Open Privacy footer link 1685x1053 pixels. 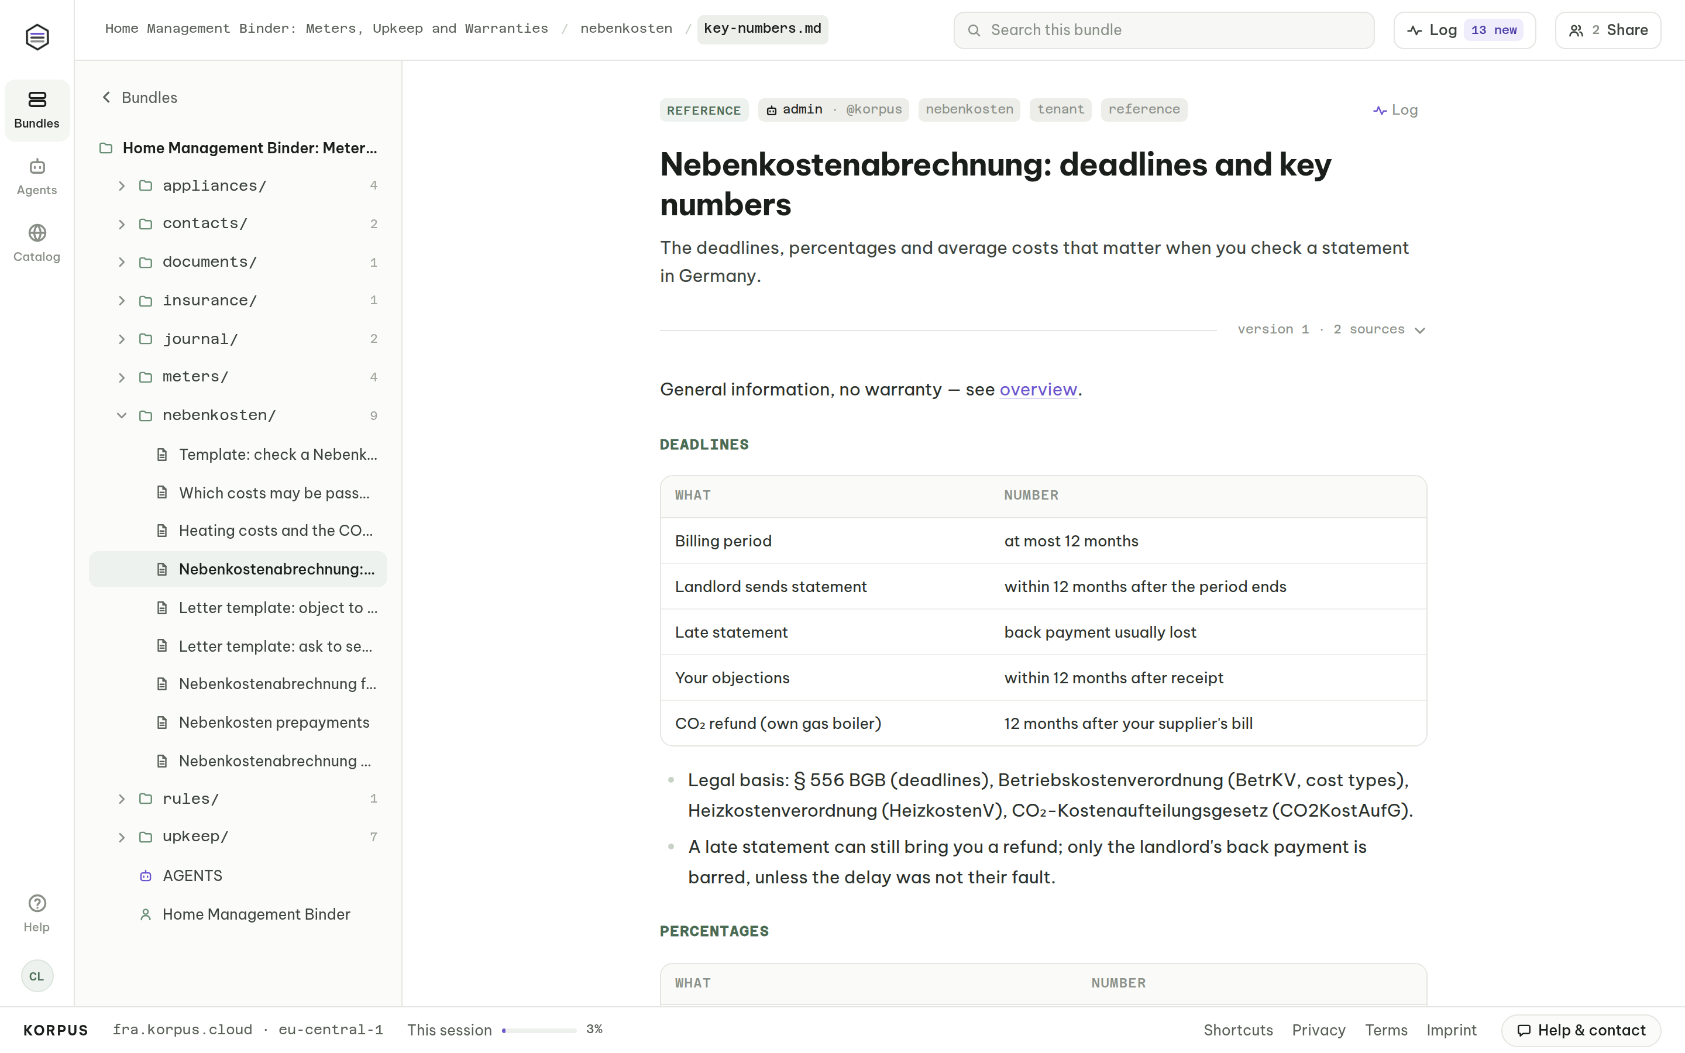(1318, 1030)
